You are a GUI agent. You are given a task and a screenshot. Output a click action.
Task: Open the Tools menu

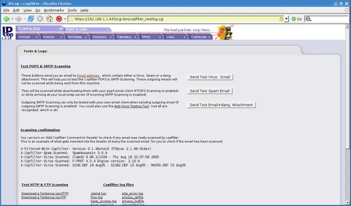click(72, 10)
